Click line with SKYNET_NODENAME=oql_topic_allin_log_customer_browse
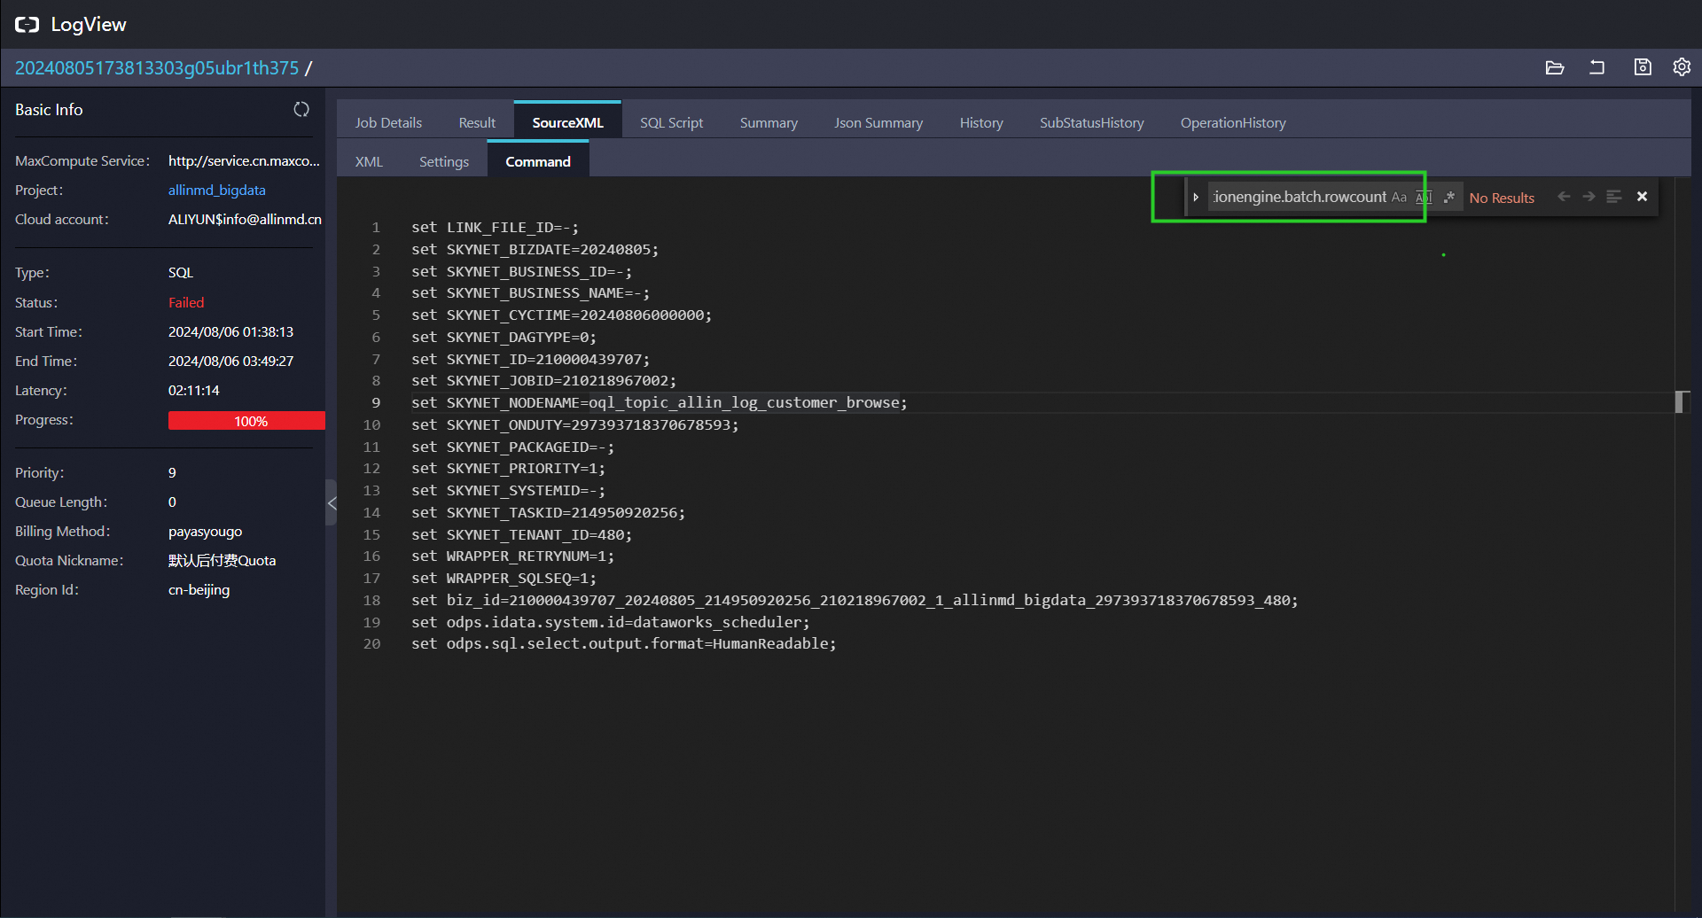Viewport: 1702px width, 918px height. point(659,402)
